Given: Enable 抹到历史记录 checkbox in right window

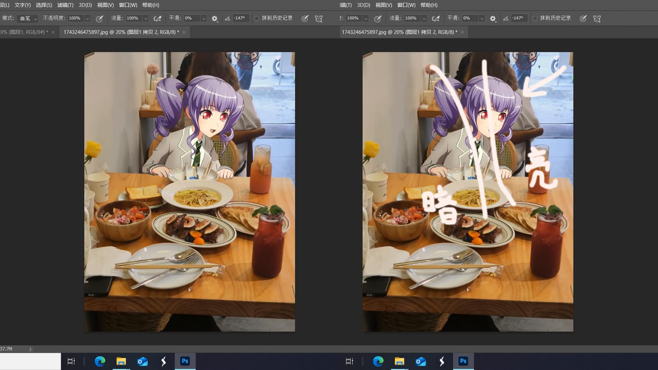Looking at the screenshot, I should click(535, 18).
